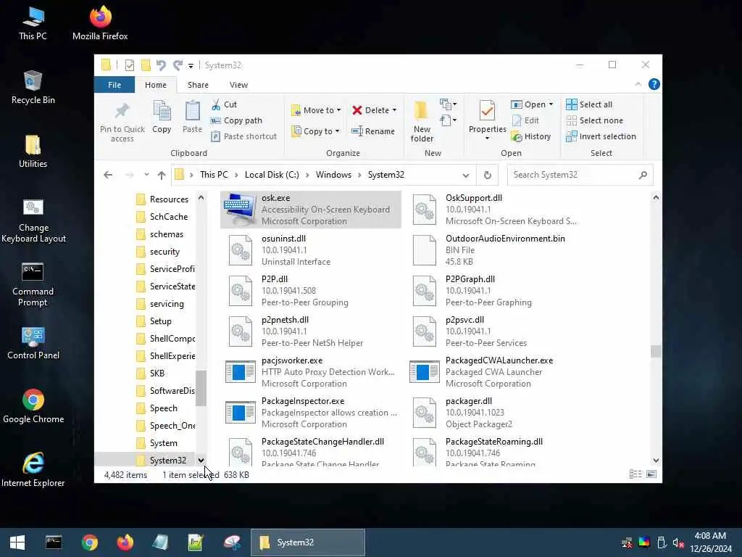Viewport: 742px width, 557px height.
Task: Click the file list scrollbar thumb
Action: click(x=656, y=352)
